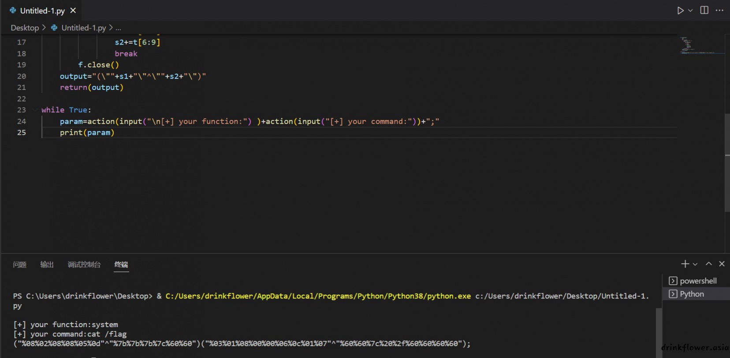Collapse the while True block fold arrow
This screenshot has width=730, height=358.
(x=34, y=110)
